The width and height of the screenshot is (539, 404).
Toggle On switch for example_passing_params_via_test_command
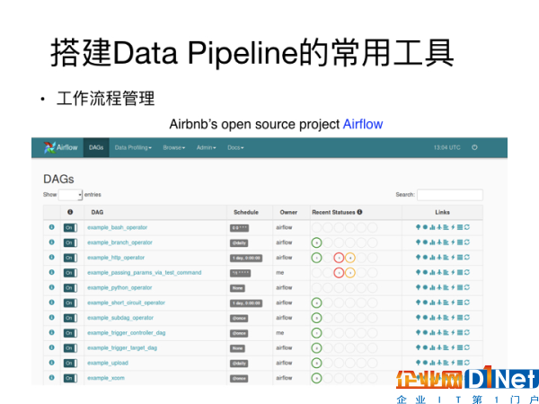70,273
